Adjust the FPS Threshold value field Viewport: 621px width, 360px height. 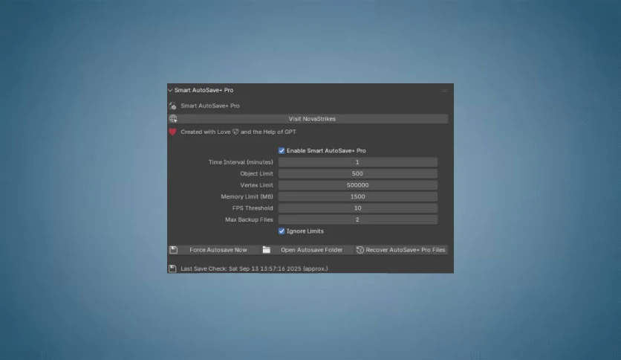357,208
